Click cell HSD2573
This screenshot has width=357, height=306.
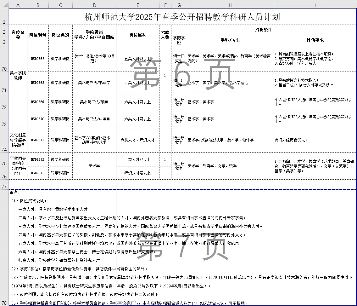[x=38, y=173]
